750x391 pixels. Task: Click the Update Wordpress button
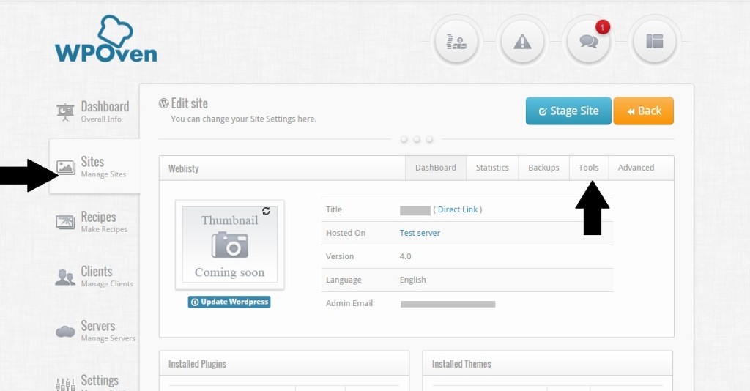[229, 302]
